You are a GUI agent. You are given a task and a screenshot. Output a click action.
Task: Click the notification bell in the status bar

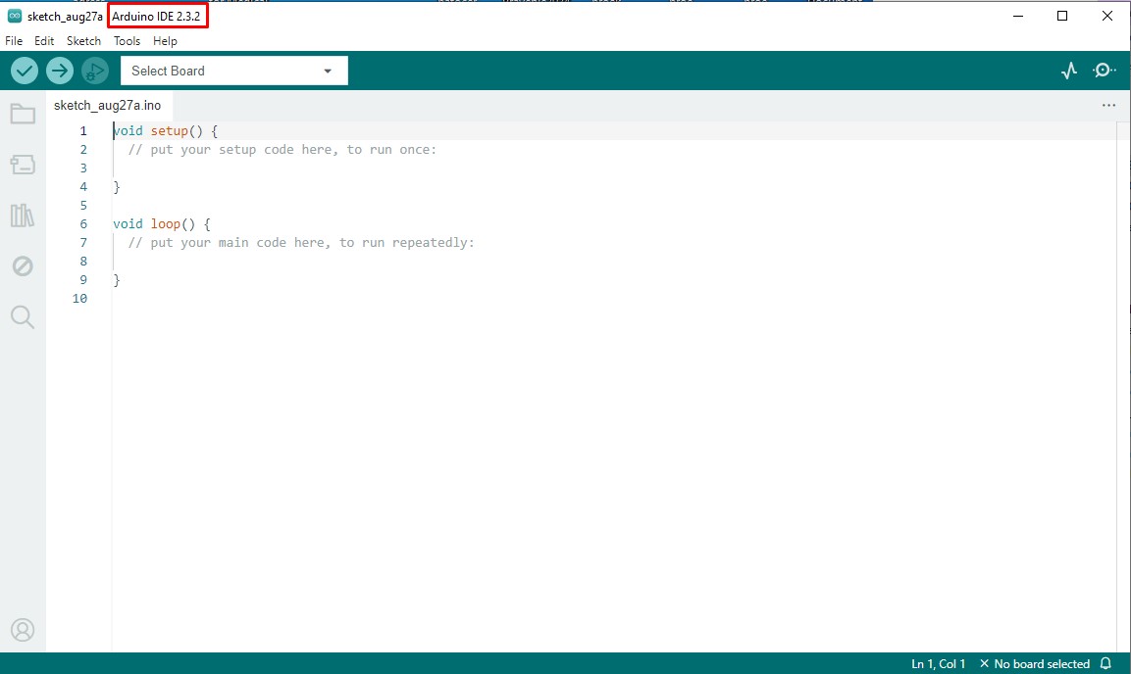[x=1106, y=663]
